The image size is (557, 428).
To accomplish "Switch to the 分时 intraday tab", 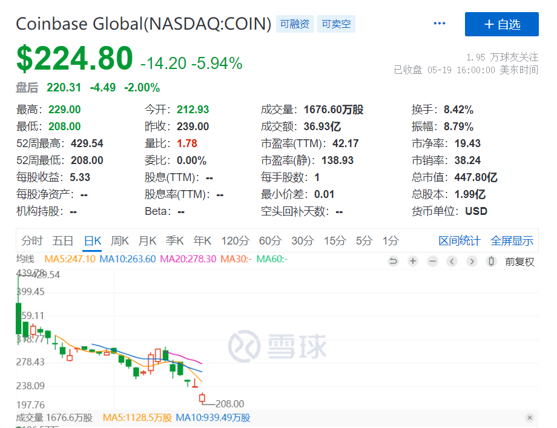I will 32,240.
